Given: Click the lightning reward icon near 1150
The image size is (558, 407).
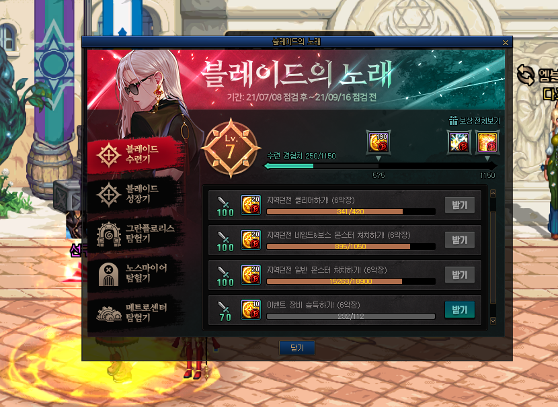Looking at the screenshot, I should [459, 142].
